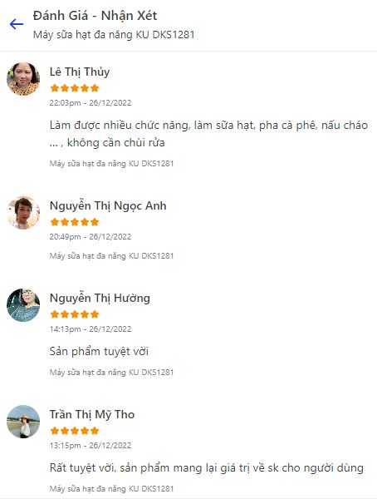Click the star rating under Nguyễn Thị Ngọc Anh
The height and width of the screenshot is (499, 377).
tap(75, 222)
